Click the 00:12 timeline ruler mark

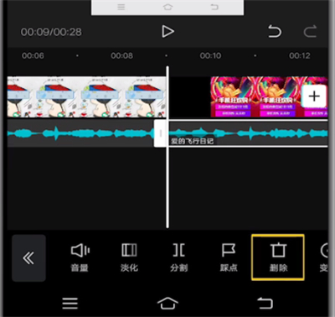(300, 55)
